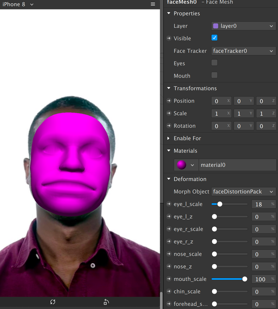
Task: Click the nose_scale percent value field
Action: (263, 254)
